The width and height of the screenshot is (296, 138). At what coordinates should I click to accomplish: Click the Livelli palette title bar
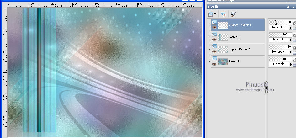click(251, 7)
